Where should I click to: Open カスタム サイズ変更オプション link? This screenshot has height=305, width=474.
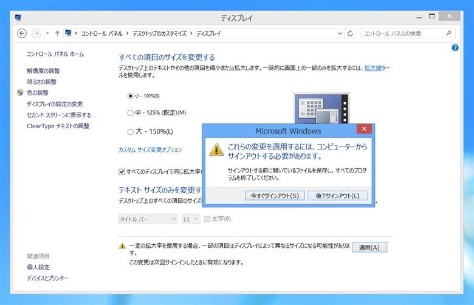click(x=150, y=150)
